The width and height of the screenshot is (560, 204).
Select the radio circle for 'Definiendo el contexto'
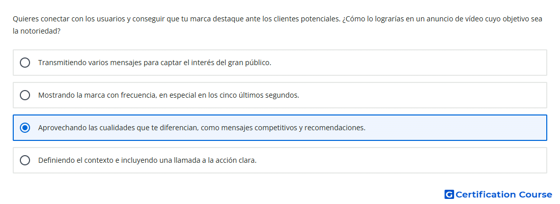[x=25, y=160]
